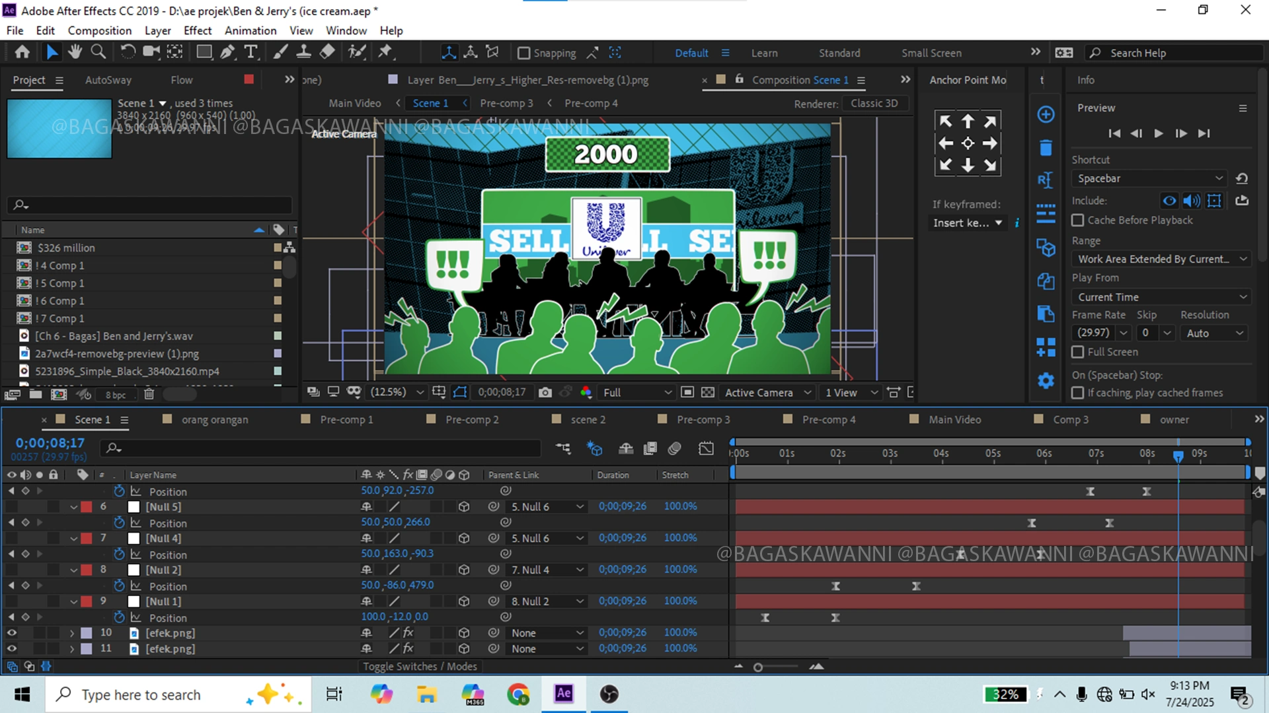1269x713 pixels.
Task: Select the Selection arrow tool
Action: coord(52,52)
